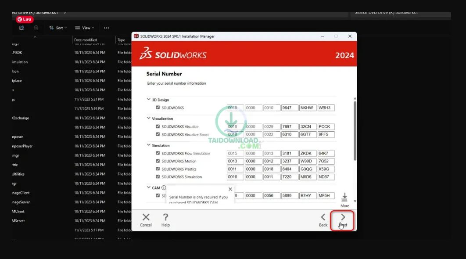Collapse the Visualization section

coord(150,118)
